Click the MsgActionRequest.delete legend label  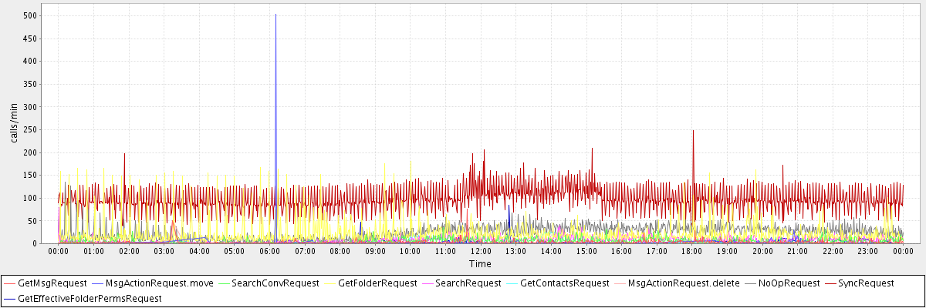[684, 283]
